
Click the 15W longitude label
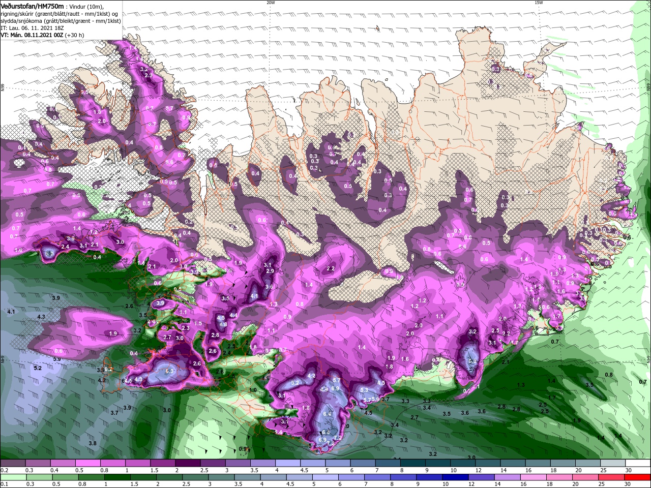(538, 3)
